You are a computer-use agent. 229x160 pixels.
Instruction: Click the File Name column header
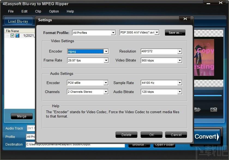pos(20,31)
